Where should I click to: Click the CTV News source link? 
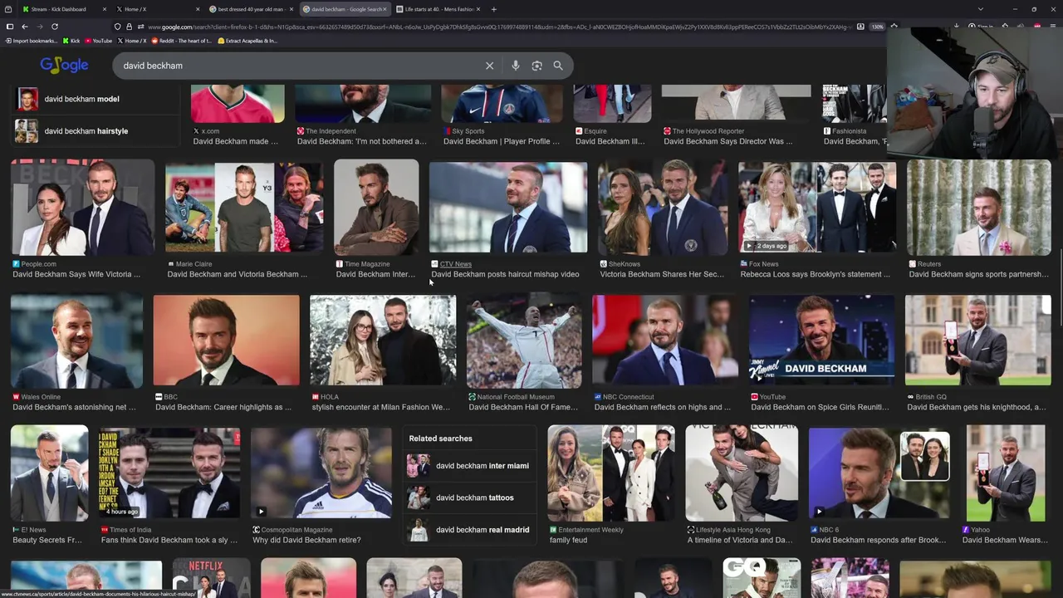point(455,264)
